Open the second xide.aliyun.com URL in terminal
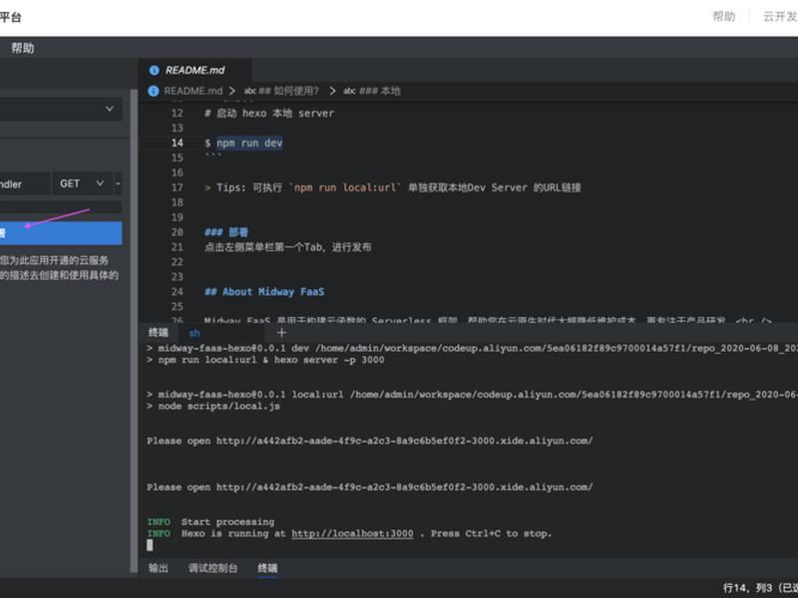The height and width of the screenshot is (598, 798). click(x=404, y=487)
